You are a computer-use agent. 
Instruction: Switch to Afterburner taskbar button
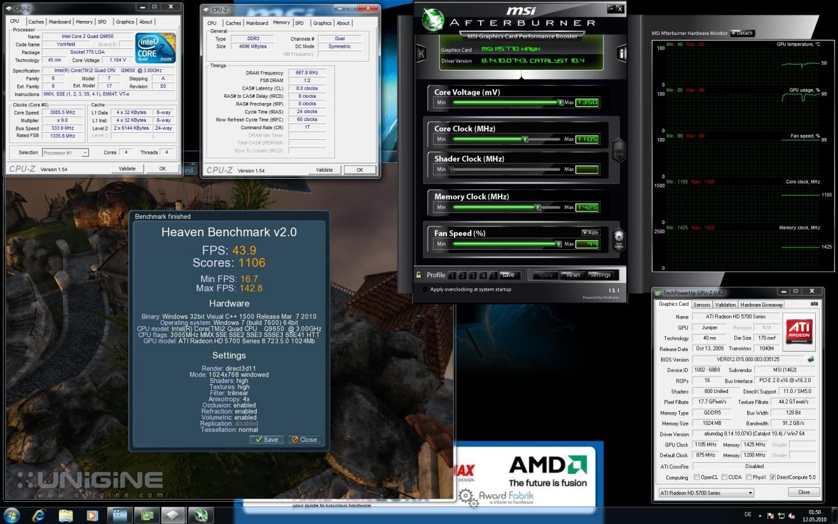(201, 515)
